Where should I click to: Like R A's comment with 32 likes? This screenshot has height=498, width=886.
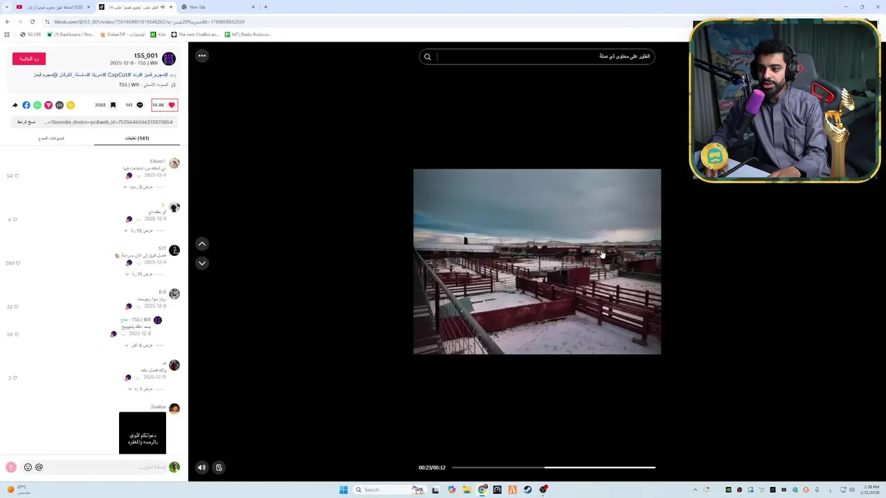coord(17,306)
